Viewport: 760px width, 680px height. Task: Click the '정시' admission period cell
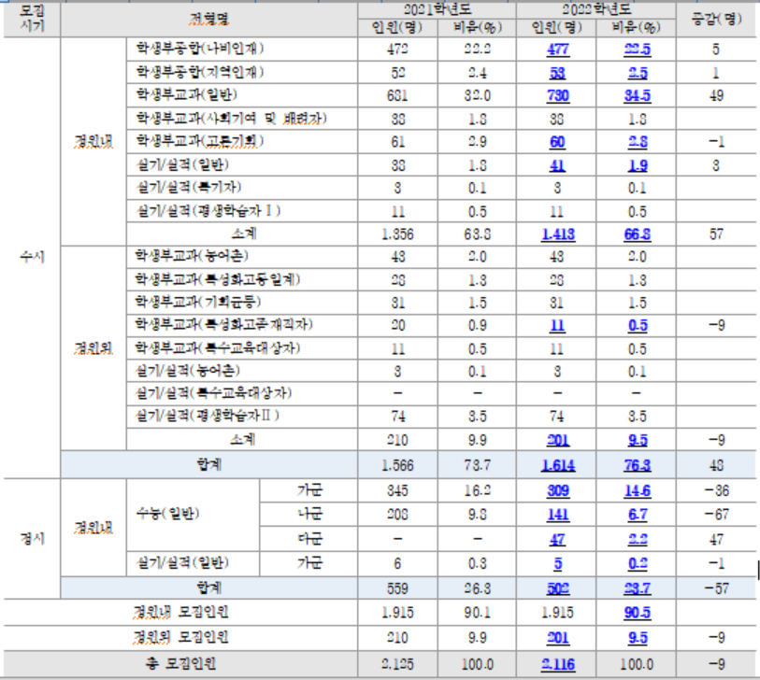pos(32,538)
